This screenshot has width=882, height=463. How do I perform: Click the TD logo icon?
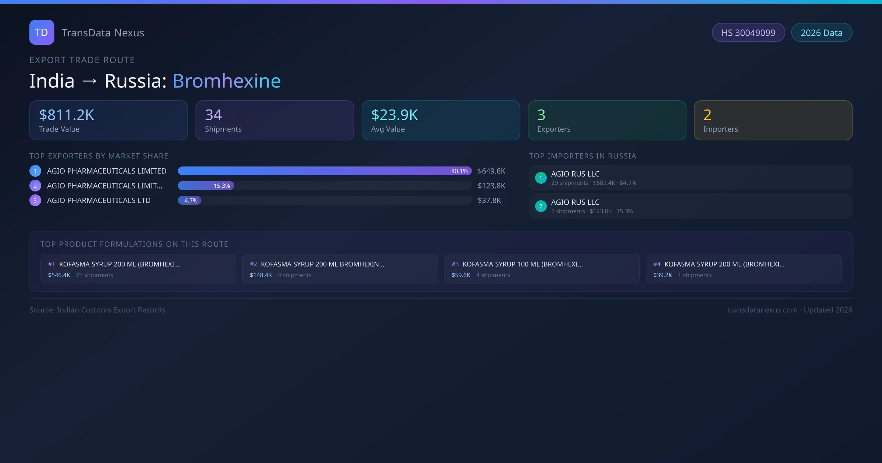pyautogui.click(x=42, y=32)
